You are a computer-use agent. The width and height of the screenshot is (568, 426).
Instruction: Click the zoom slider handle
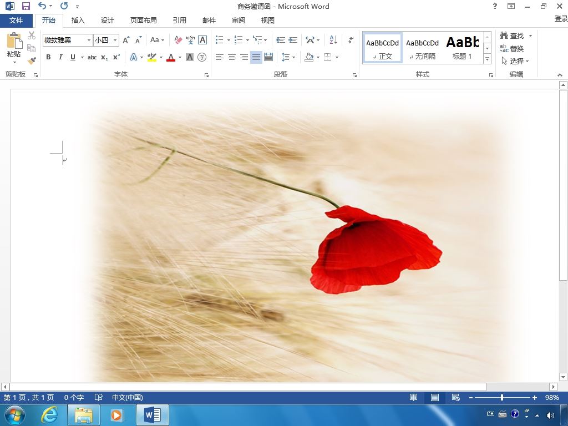(x=501, y=397)
